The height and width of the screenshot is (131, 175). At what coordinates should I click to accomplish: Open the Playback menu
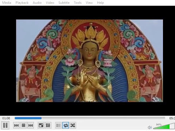22,3
